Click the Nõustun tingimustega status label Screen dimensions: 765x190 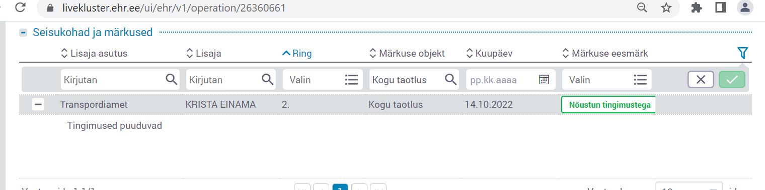point(608,105)
